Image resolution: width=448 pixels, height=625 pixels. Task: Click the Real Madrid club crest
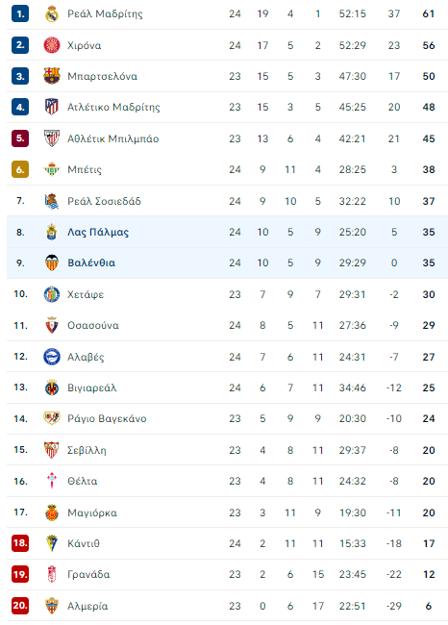coord(51,14)
